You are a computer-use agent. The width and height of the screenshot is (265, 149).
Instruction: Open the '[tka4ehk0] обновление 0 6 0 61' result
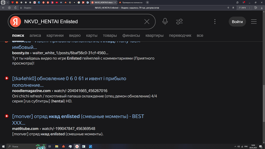point(69,82)
